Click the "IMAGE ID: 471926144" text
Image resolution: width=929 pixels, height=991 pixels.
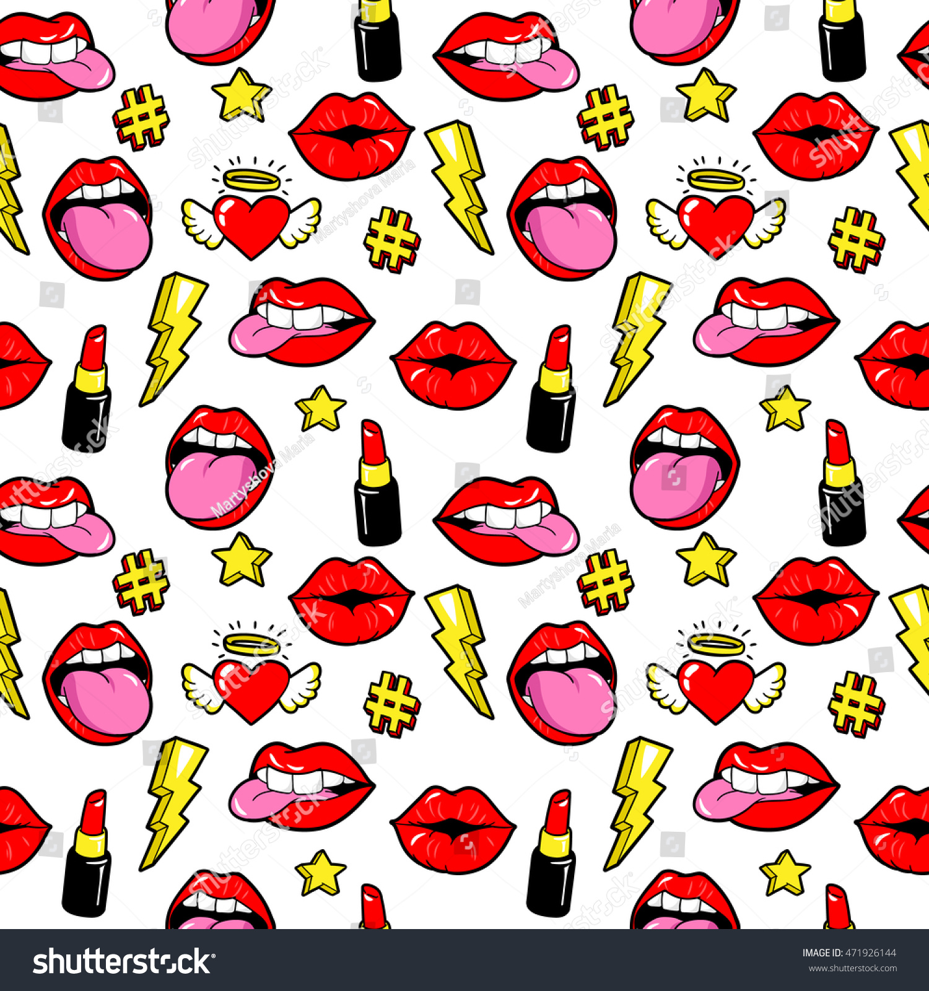point(849,953)
